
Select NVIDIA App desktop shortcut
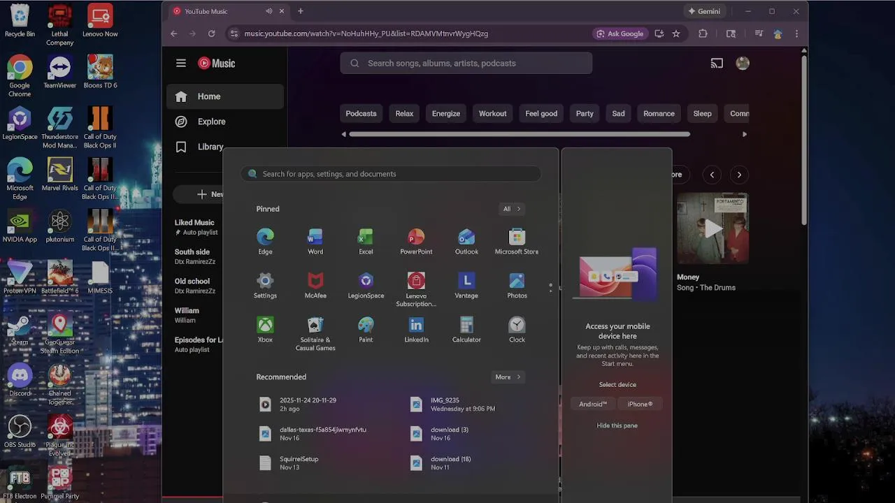point(20,226)
